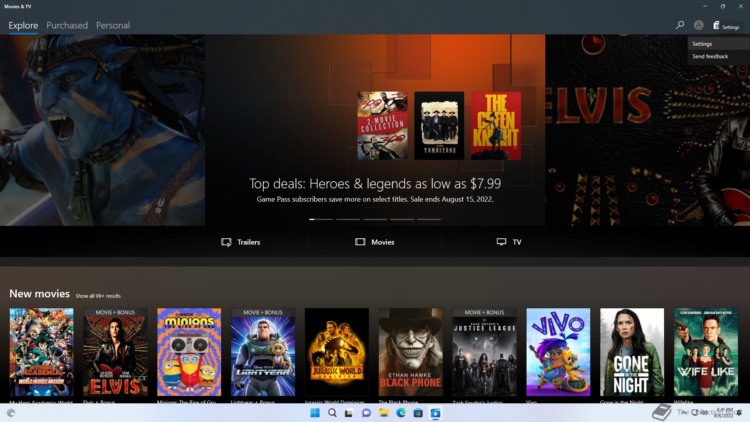Viewport: 750px width, 422px height.
Task: Jump to second carousel slide indicator
Action: point(348,219)
